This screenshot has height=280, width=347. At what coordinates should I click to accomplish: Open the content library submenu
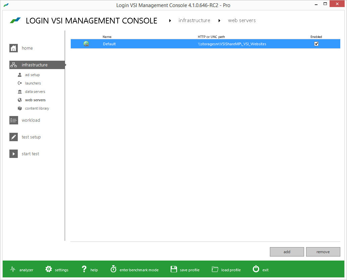coord(37,108)
